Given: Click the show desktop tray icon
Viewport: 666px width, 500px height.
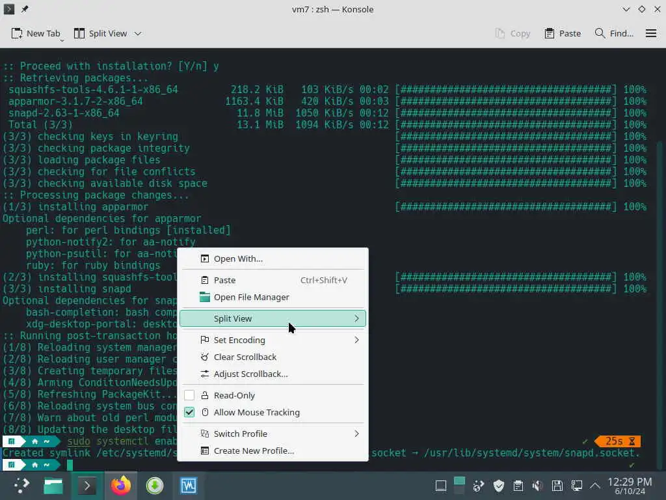Looking at the screenshot, I should tap(441, 486).
